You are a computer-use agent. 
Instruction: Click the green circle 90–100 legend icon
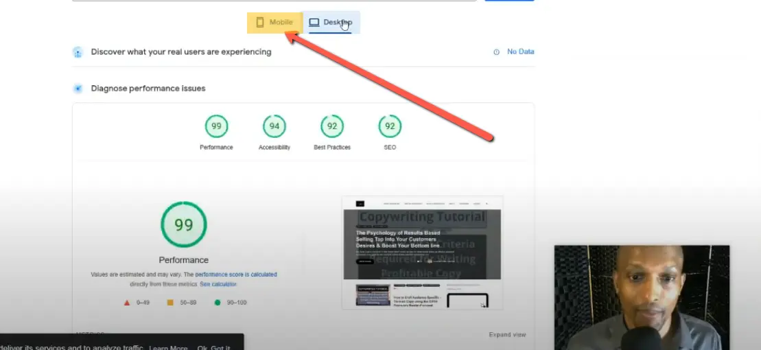pos(218,303)
